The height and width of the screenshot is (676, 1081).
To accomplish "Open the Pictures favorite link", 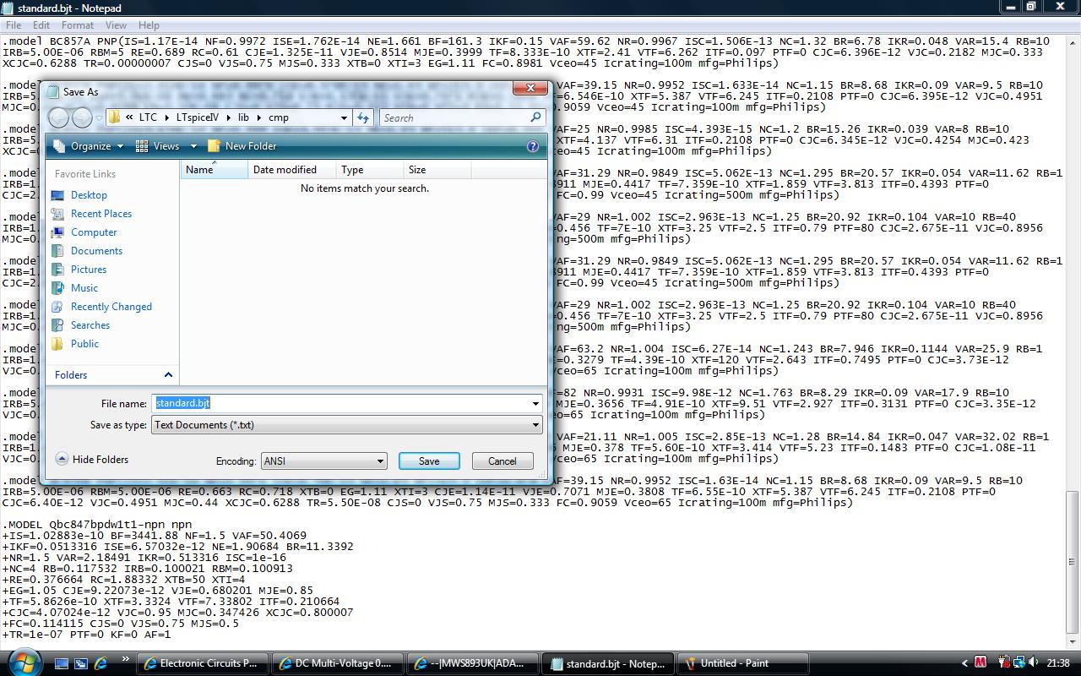I will (x=89, y=270).
